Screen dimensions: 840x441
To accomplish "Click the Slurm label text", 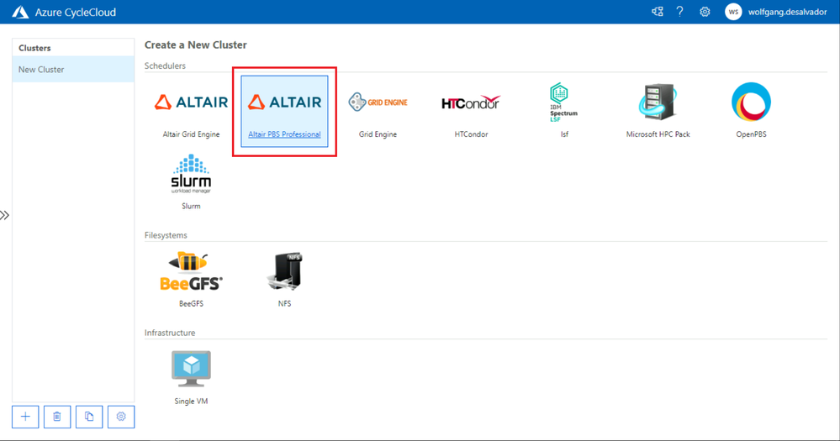I will [191, 206].
